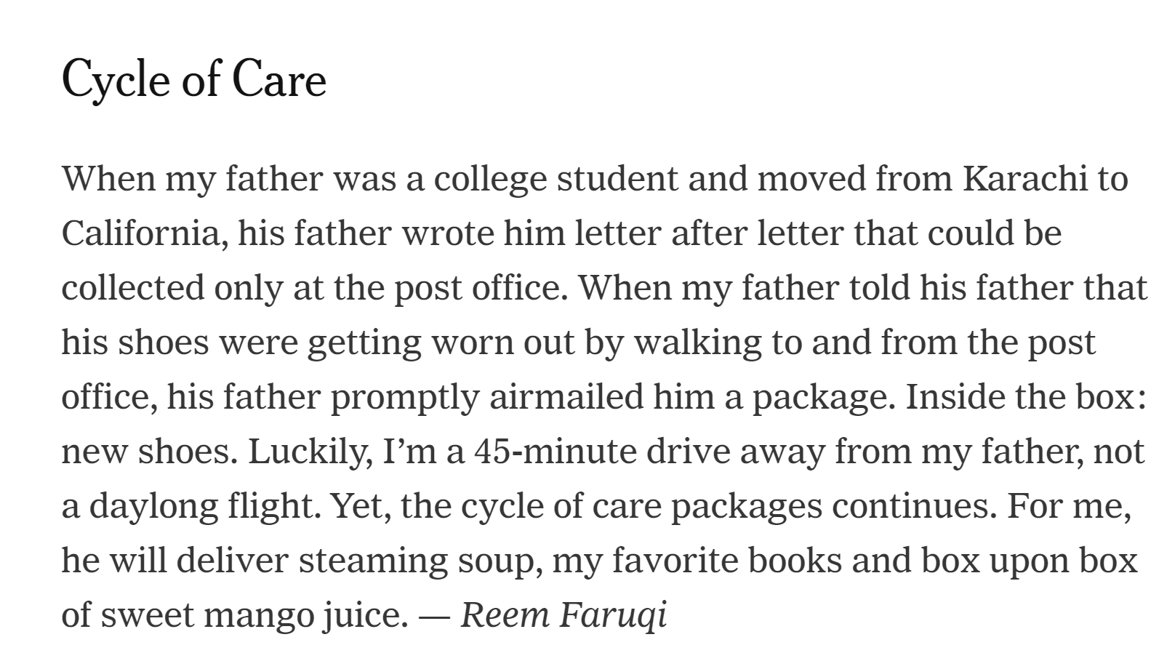
Task: Click the 'Cycle of Care' heading
Action: tap(193, 79)
